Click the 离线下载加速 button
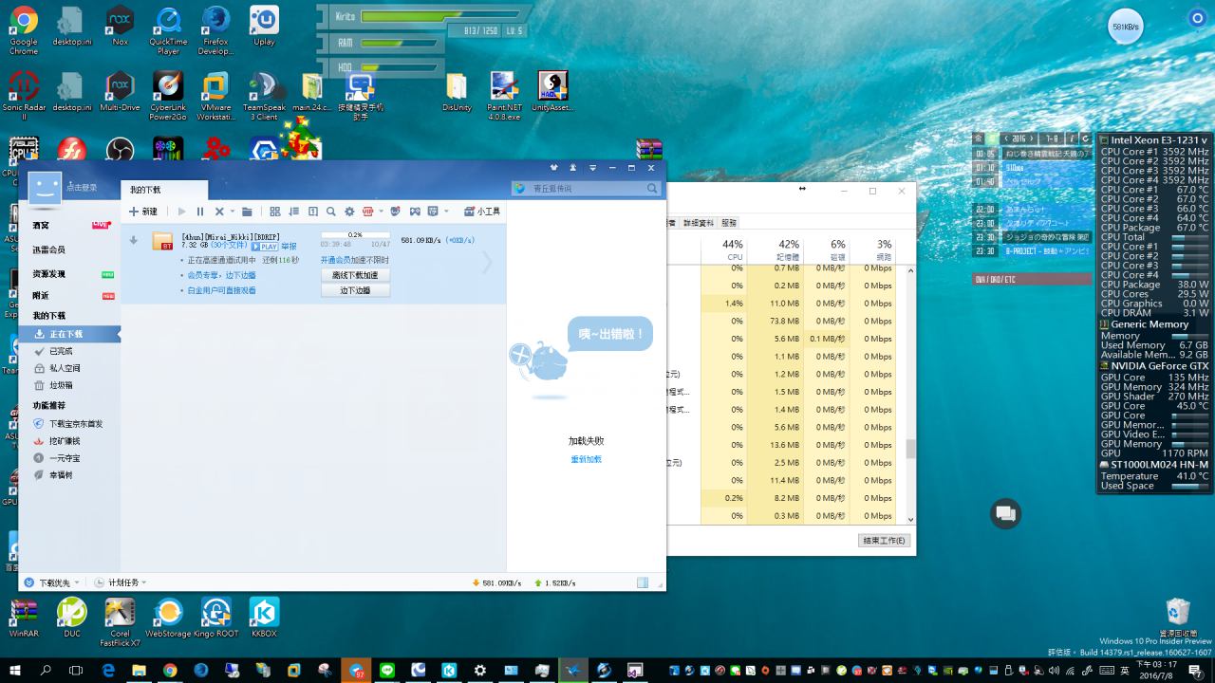The image size is (1215, 683). click(355, 275)
